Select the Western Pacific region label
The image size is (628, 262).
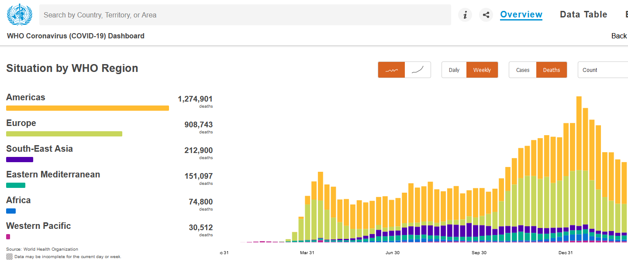38,226
